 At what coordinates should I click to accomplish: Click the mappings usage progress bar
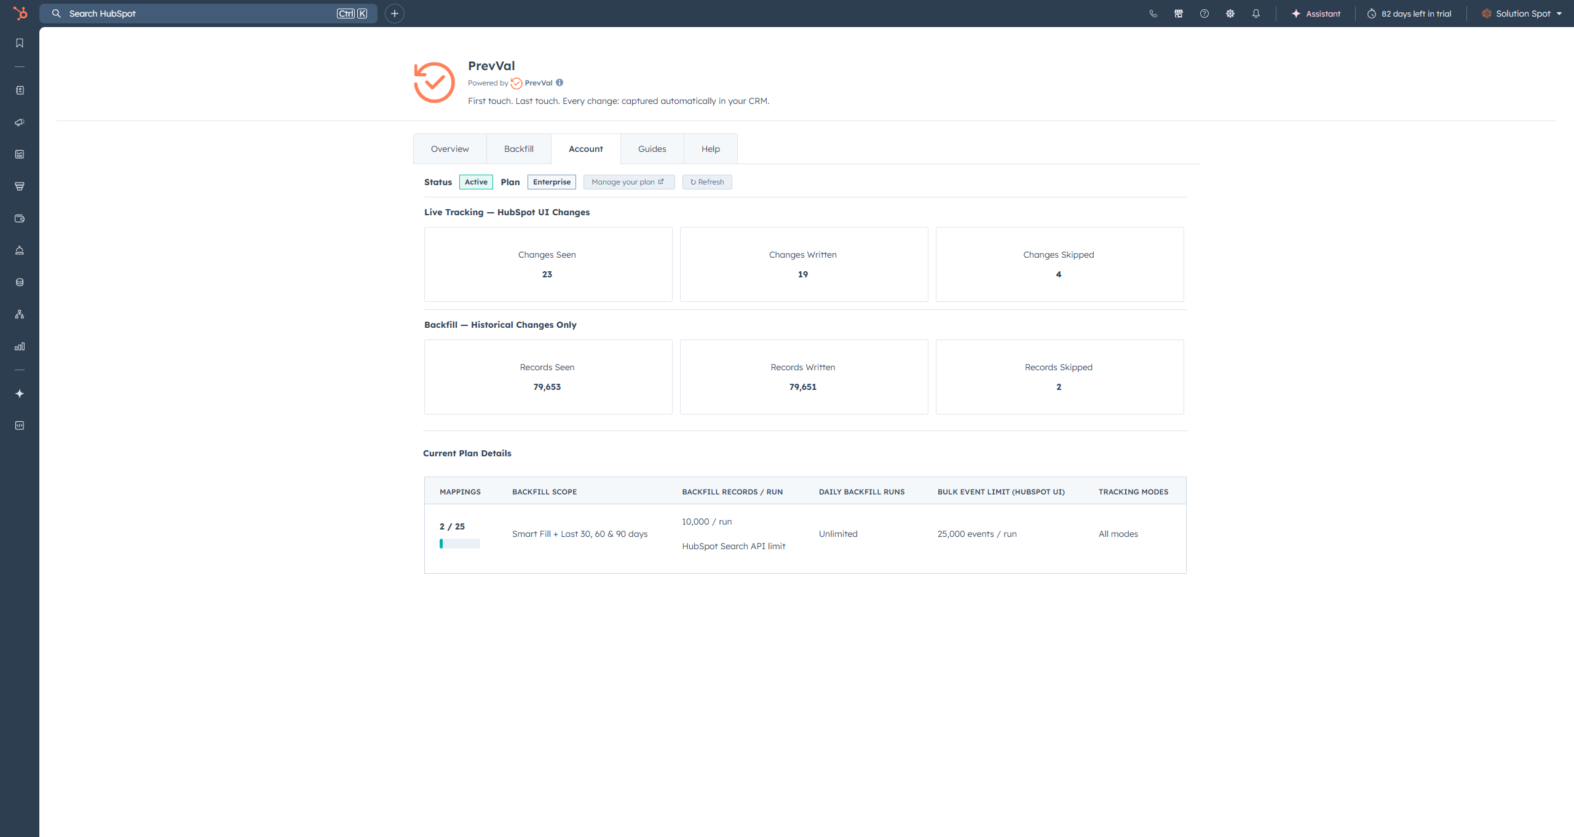459,544
